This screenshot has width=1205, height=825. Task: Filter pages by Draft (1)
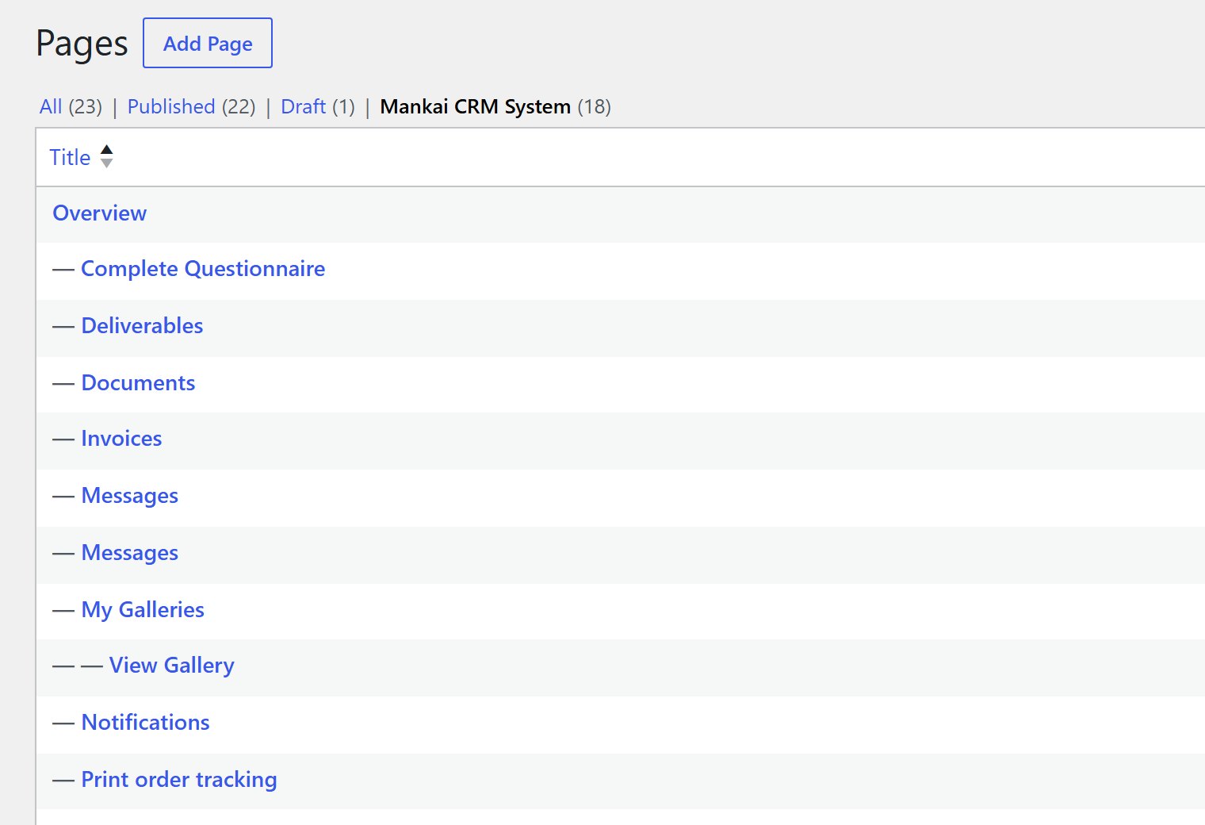click(318, 106)
